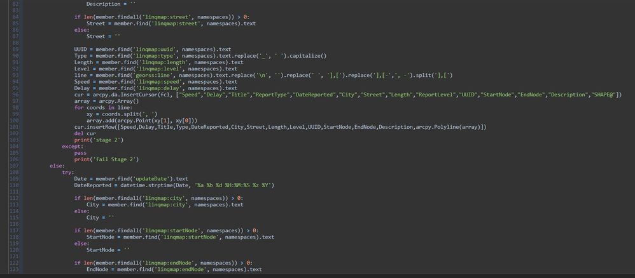The image size is (635, 278).
Task: Click 'array = arcpy.Array()' assignment
Action: [106, 101]
